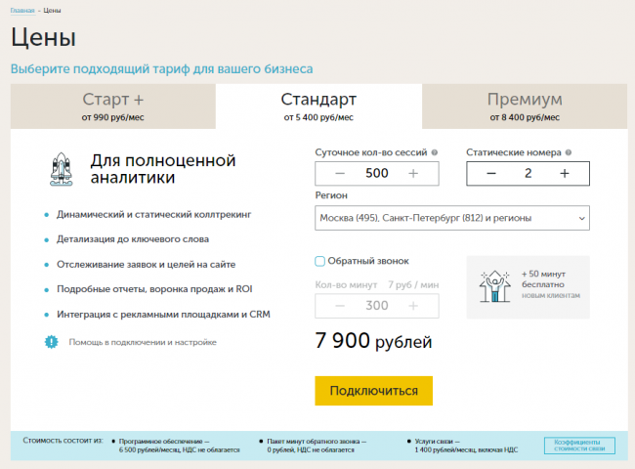Enable the Обратный звонок checkbox
Viewport: 635px width, 469px height.
click(320, 261)
